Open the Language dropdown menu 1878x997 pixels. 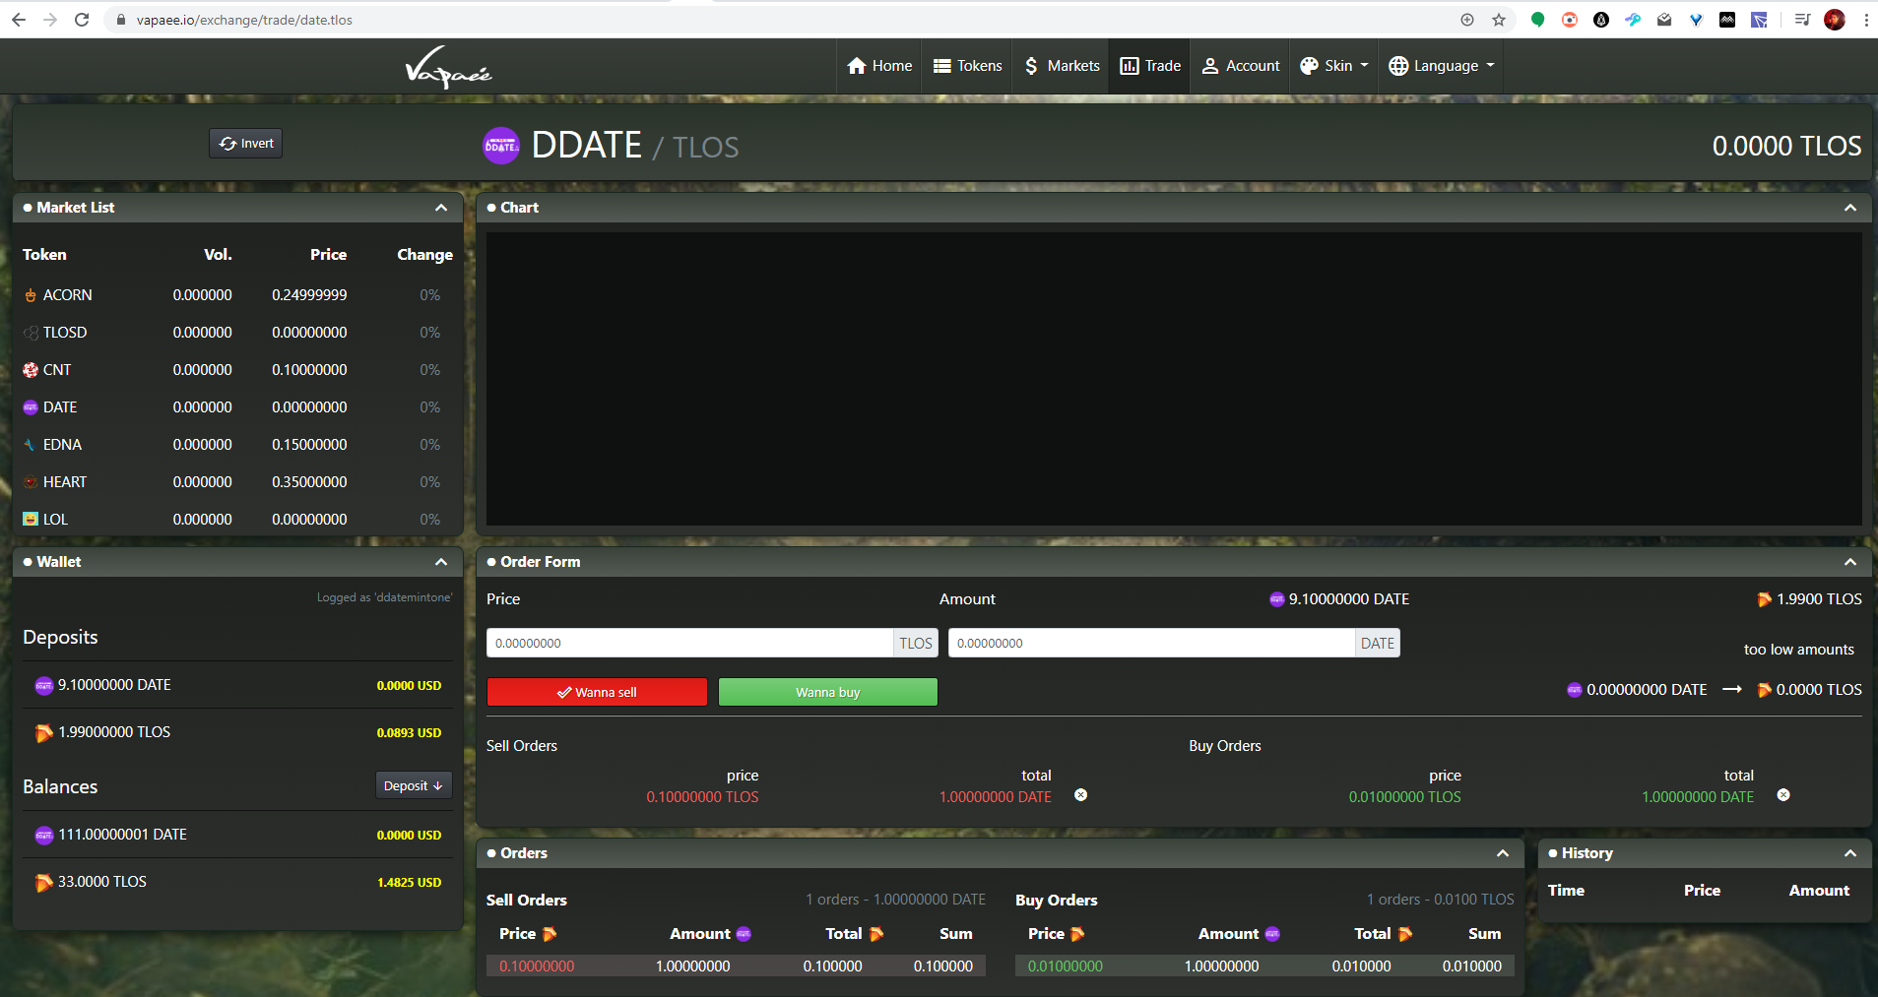(x=1442, y=66)
